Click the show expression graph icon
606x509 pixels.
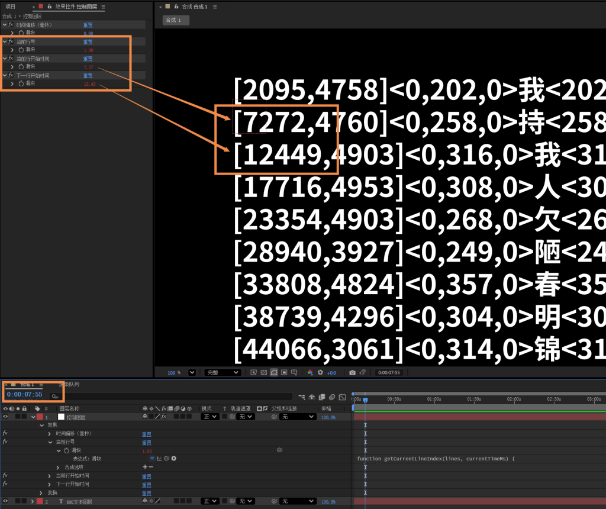159,459
